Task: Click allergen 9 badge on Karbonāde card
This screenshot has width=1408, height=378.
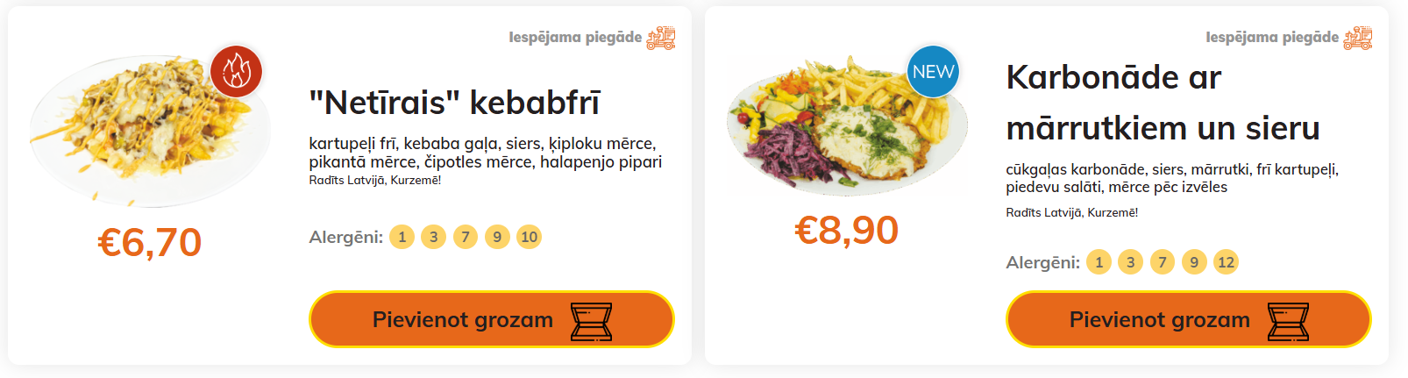Action: click(x=1194, y=262)
